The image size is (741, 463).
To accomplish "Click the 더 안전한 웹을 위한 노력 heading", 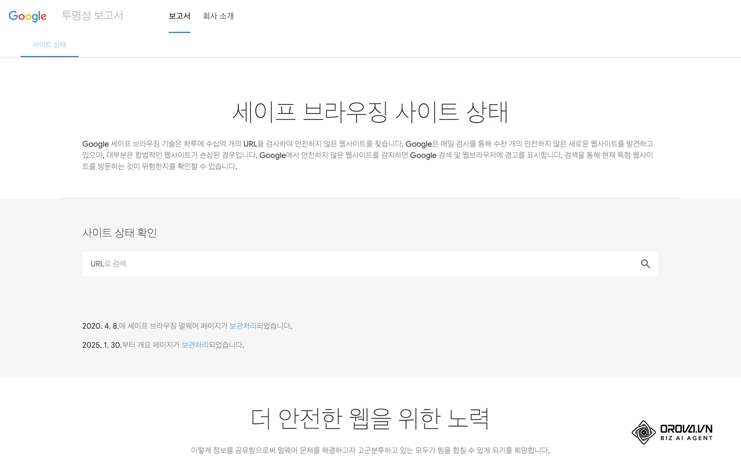I will [370, 419].
